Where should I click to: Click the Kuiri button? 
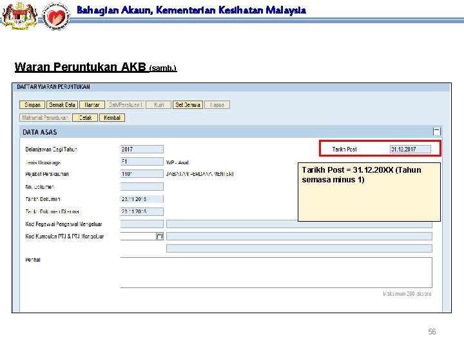(159, 105)
